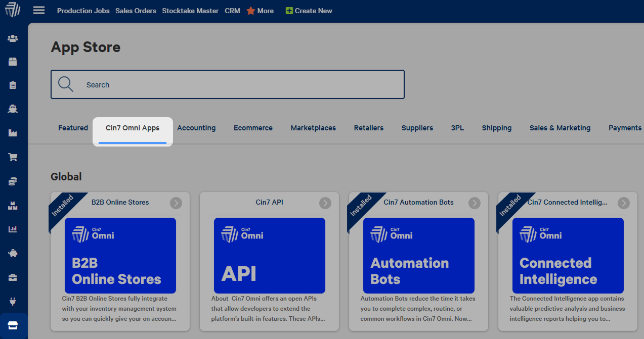Image resolution: width=644 pixels, height=339 pixels.
Task: Click the orange star More icon
Action: coord(251,11)
